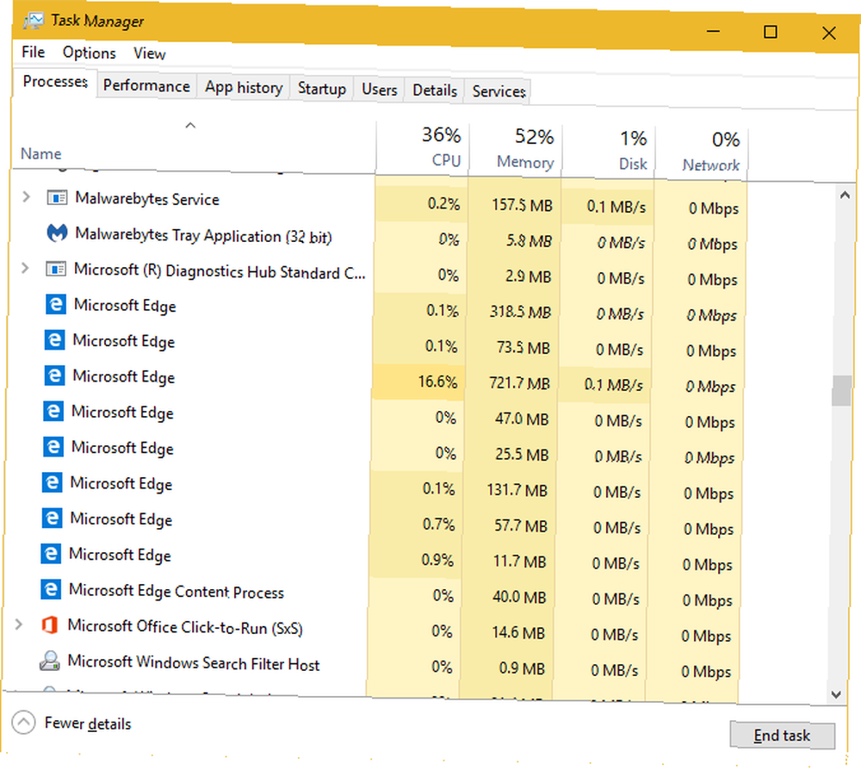
Task: Click the Edge icon in the 73.5 MB row
Action: click(x=55, y=340)
